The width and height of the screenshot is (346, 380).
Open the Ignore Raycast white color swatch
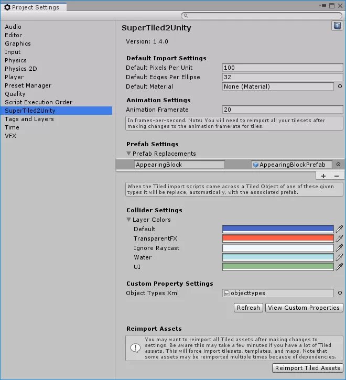278,248
